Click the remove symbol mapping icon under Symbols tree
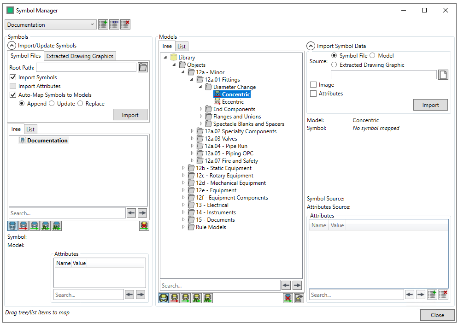Image resolution: width=458 pixels, height=324 pixels. pyautogui.click(x=144, y=226)
